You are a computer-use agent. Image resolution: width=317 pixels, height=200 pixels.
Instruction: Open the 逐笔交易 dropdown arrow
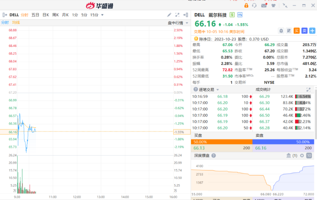[x=218, y=90]
